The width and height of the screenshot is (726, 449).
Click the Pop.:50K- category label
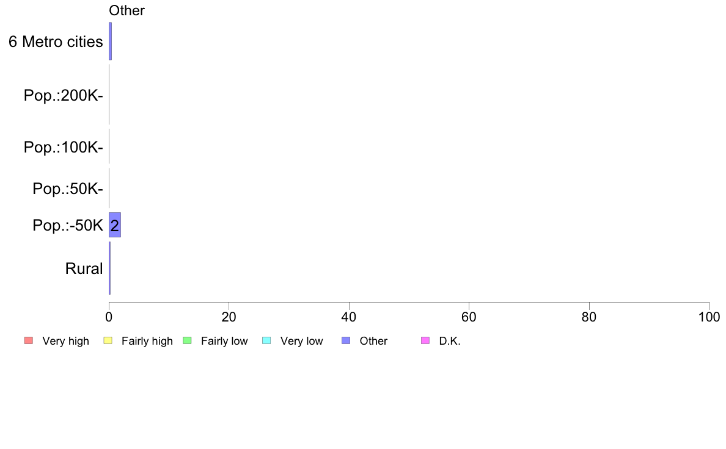[x=68, y=189]
